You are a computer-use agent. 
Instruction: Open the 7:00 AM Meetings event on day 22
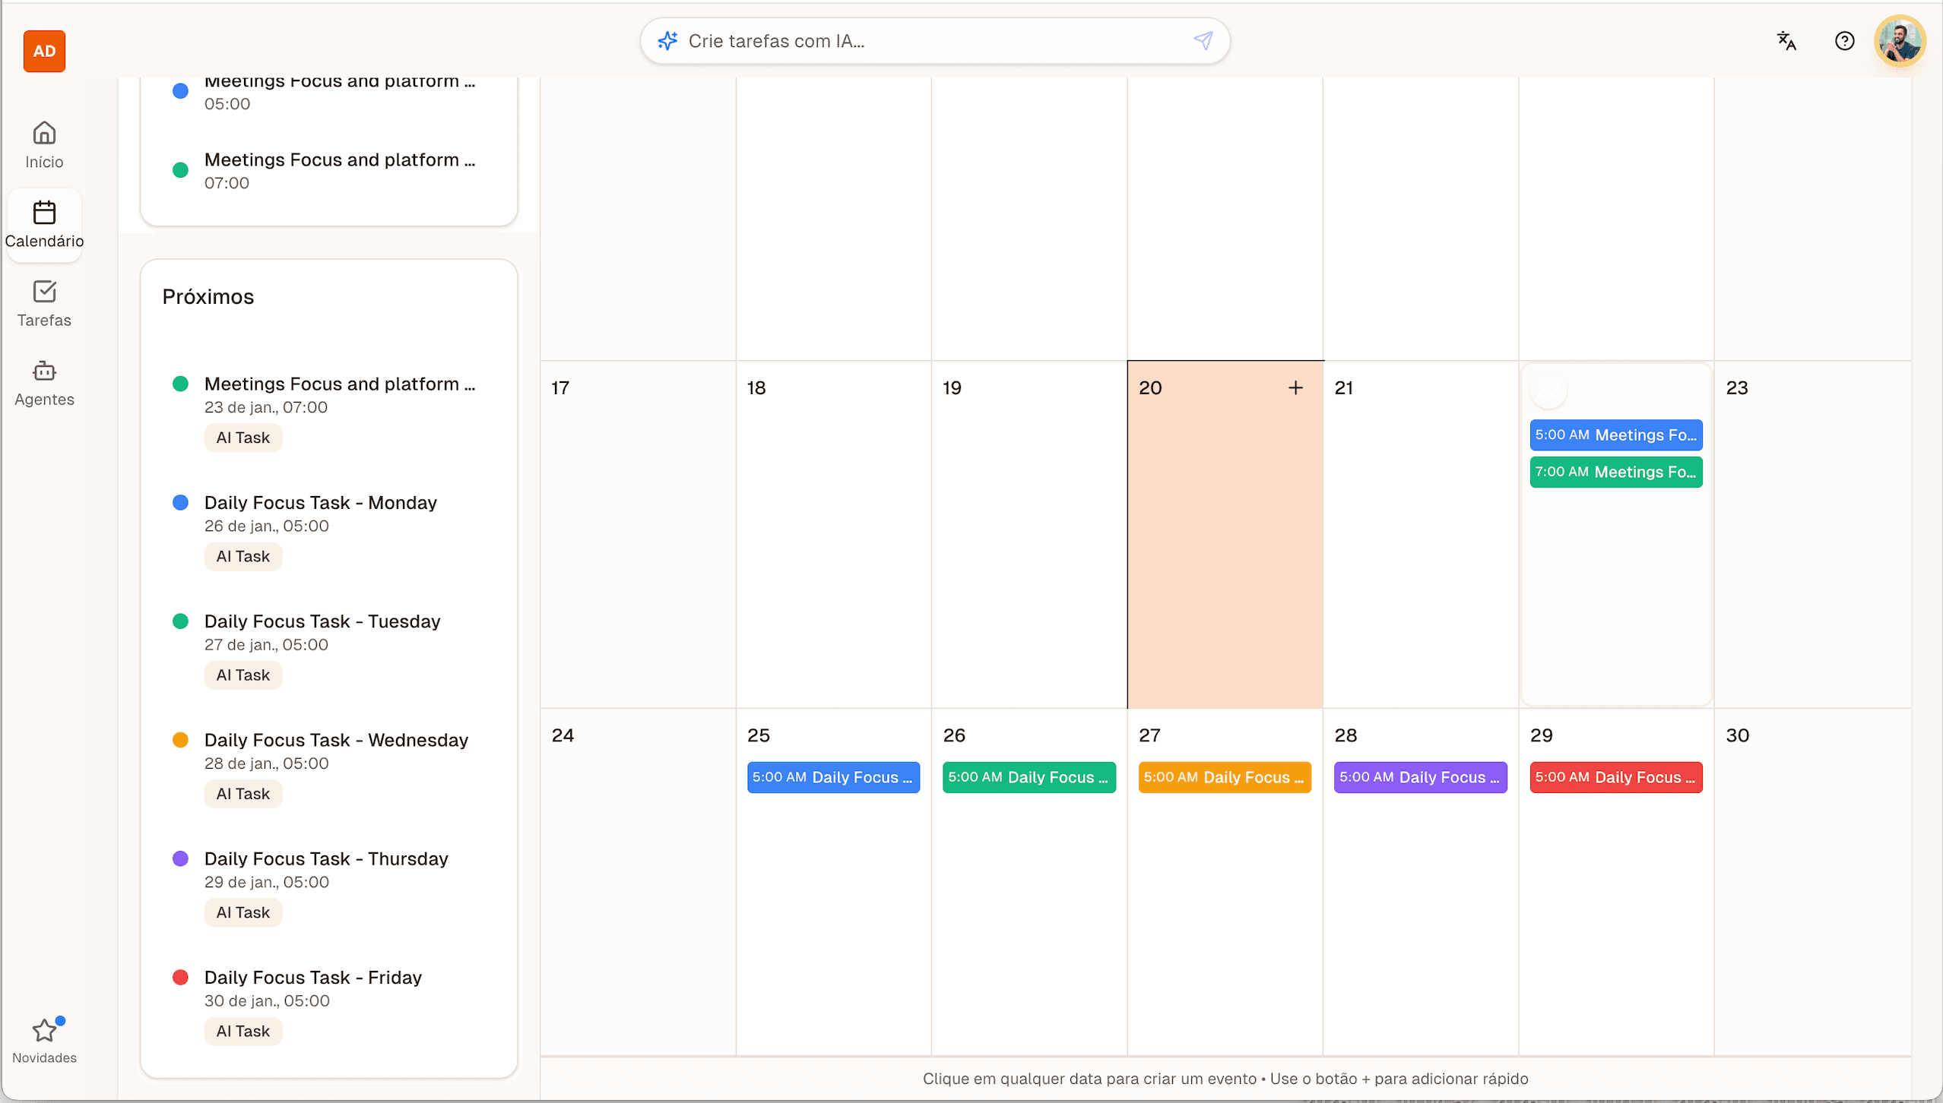(1615, 472)
